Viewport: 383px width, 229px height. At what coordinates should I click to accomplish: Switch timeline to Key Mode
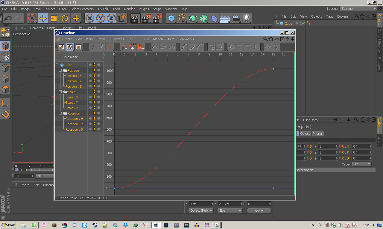click(61, 47)
